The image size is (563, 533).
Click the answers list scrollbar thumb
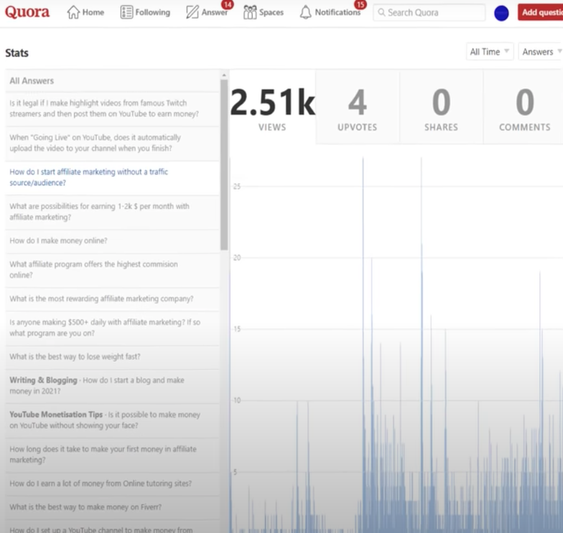tap(224, 164)
